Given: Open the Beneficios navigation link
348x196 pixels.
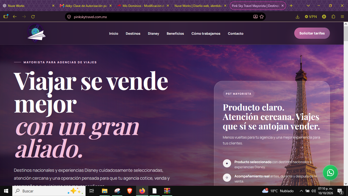Looking at the screenshot, I should 175,33.
